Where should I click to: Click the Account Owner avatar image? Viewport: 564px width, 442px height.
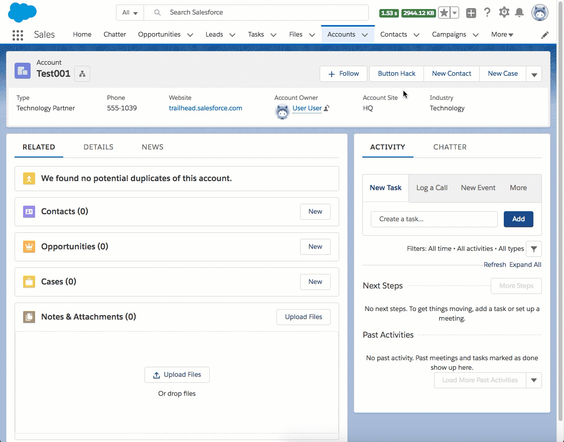(283, 111)
